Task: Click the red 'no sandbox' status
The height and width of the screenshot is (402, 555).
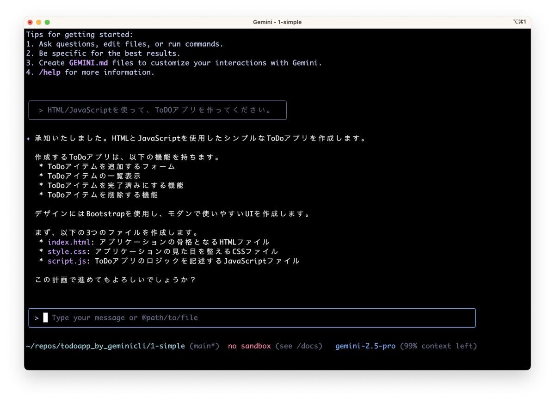Action: click(249, 346)
